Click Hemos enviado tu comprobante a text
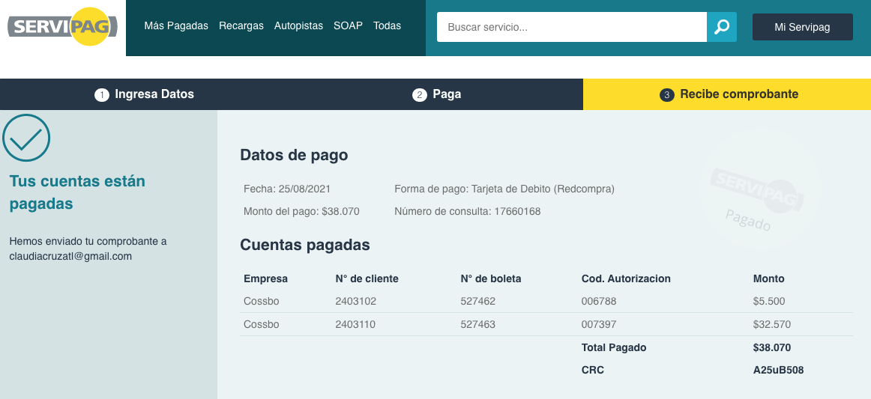The image size is (871, 399). tap(88, 241)
